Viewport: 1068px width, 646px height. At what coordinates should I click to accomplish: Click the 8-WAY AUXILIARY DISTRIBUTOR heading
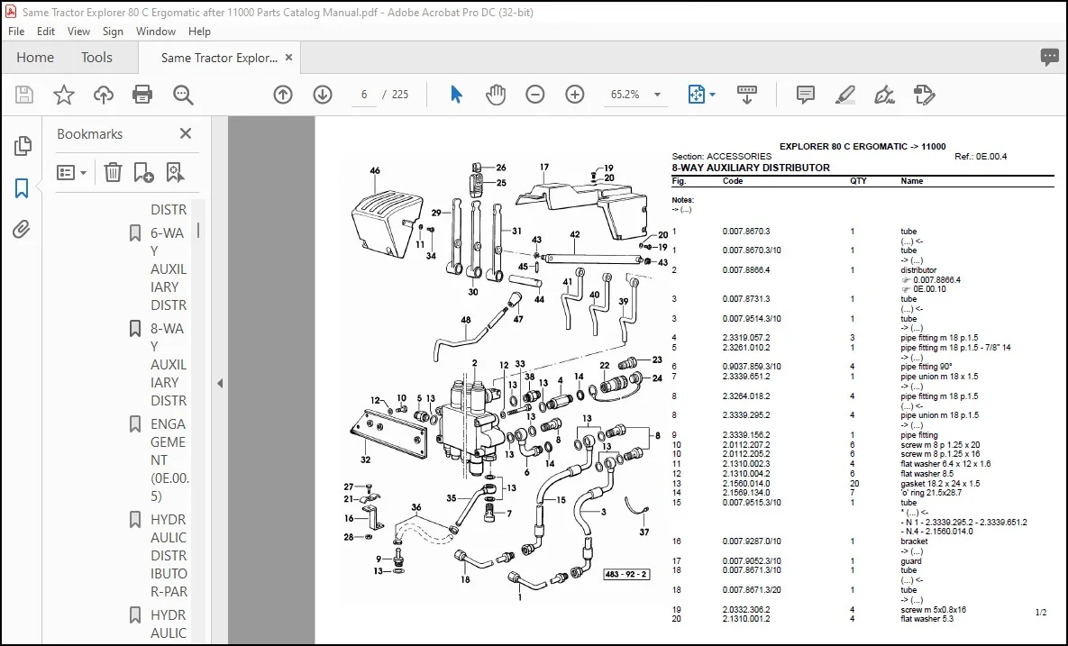tap(751, 168)
